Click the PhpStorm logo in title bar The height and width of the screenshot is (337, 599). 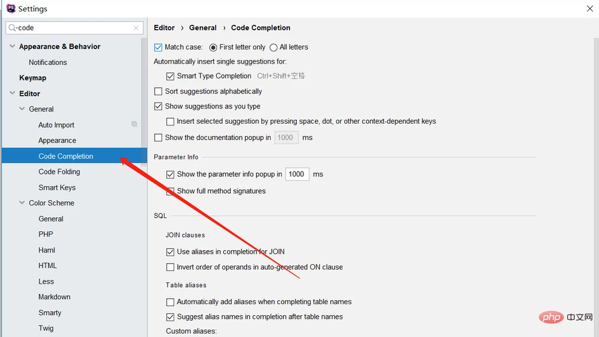[10, 8]
